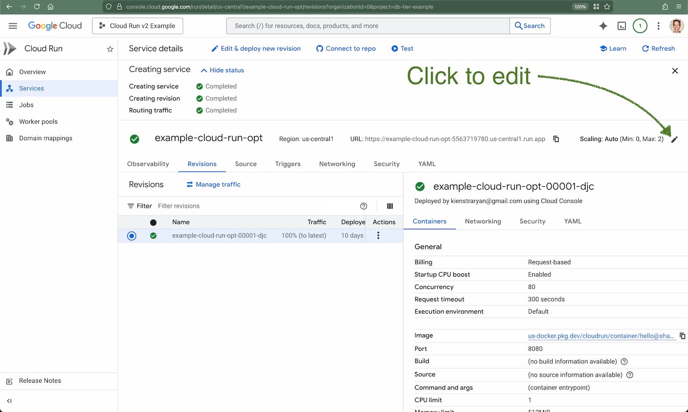Show help for Source information

(x=630, y=375)
